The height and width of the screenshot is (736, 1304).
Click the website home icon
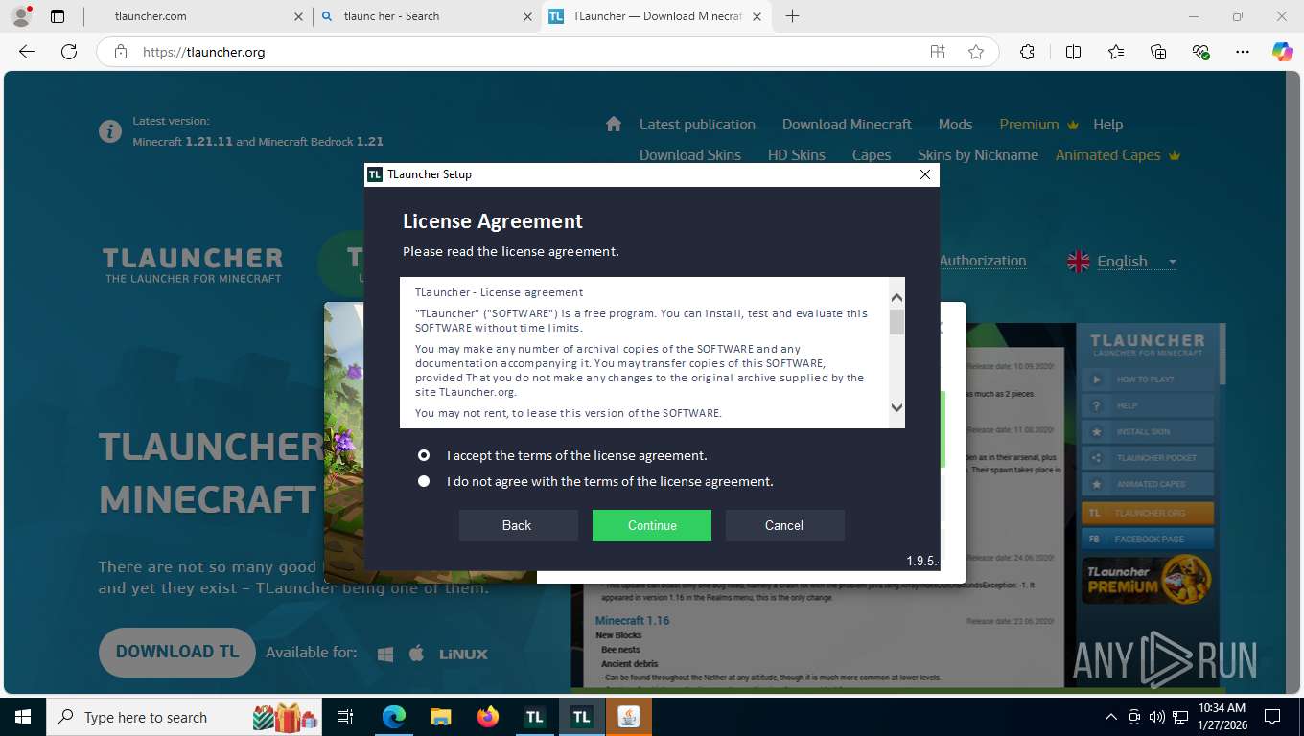point(614,124)
